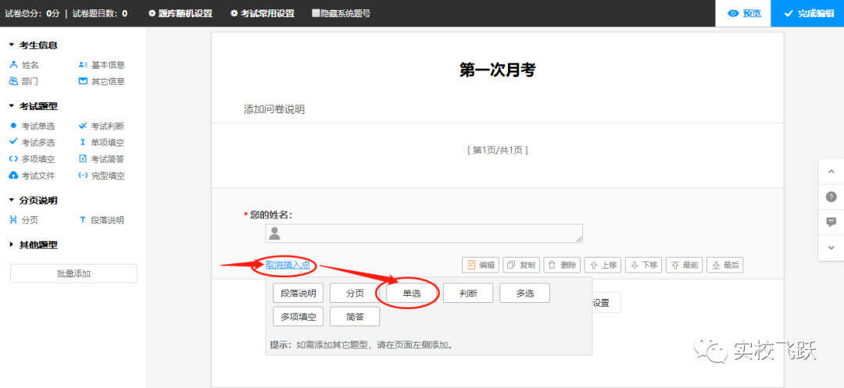
Task: Add a 完型填空 question via its icon
Action: tap(82, 176)
